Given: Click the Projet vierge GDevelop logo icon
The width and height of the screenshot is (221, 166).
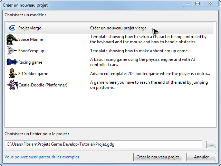Looking at the screenshot, I should pos(12,28).
